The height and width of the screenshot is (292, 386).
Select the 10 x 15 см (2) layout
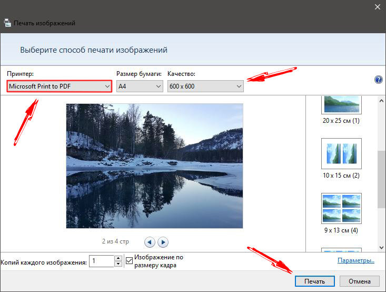pos(341,159)
